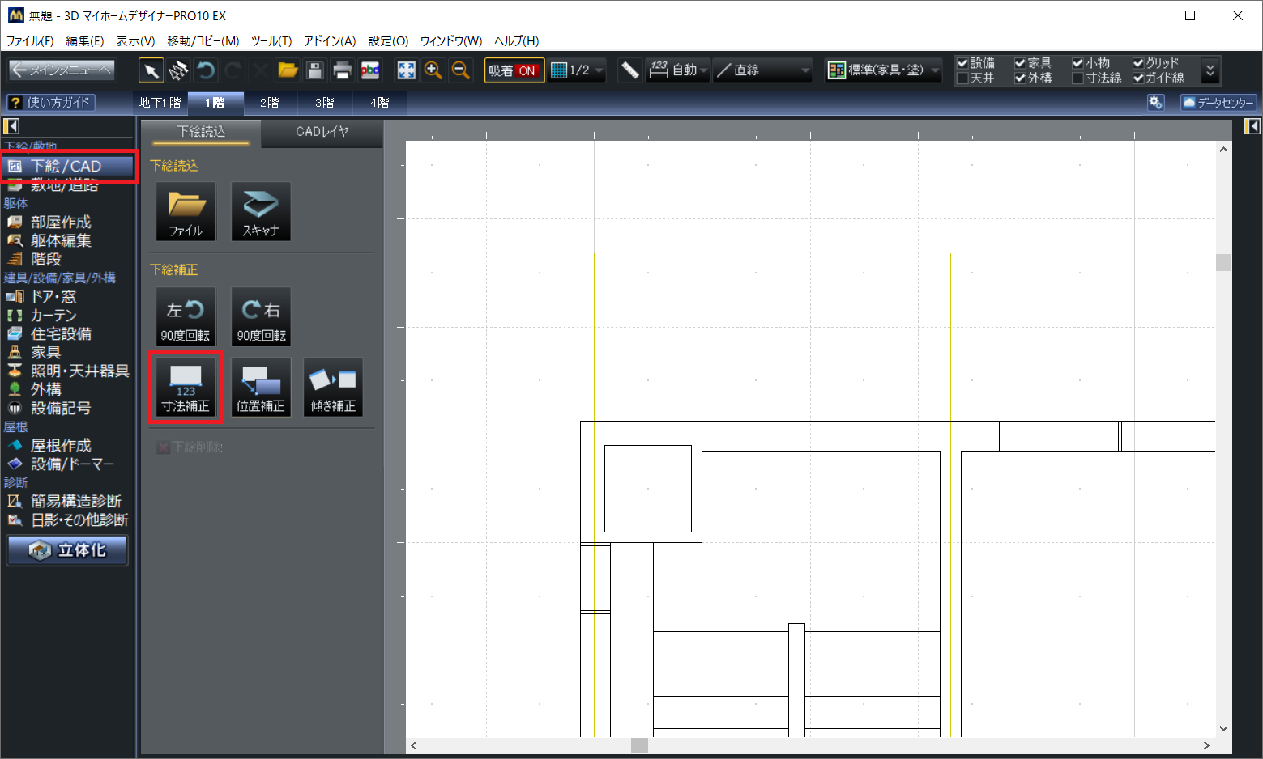
Task: Open the ツール(T) menu
Action: coord(271,40)
